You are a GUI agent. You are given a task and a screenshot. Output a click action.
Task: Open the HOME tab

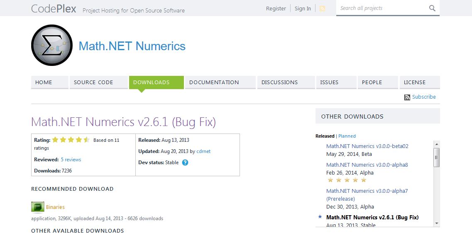(x=50, y=83)
